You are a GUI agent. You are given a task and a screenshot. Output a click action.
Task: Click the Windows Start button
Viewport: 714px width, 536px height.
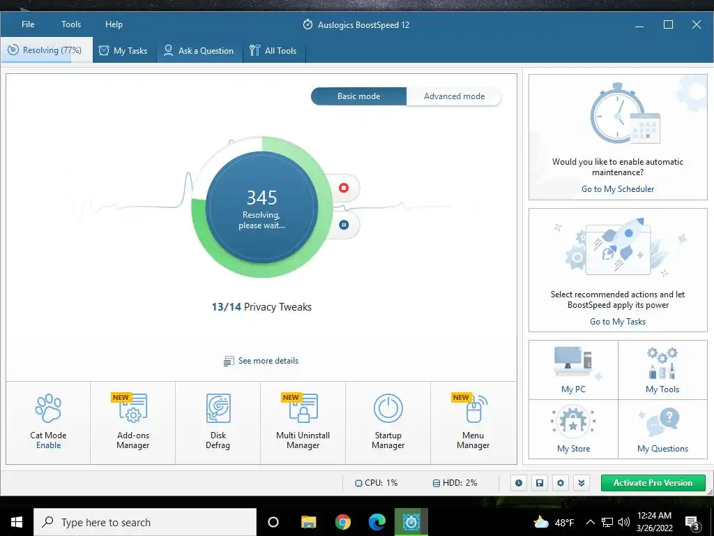[x=17, y=522]
